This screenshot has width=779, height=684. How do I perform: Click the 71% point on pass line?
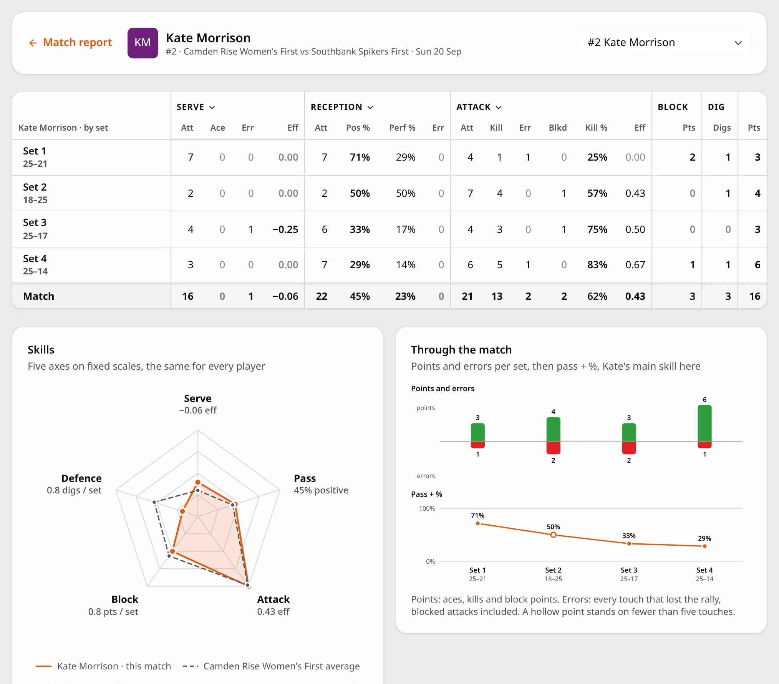[x=478, y=524]
